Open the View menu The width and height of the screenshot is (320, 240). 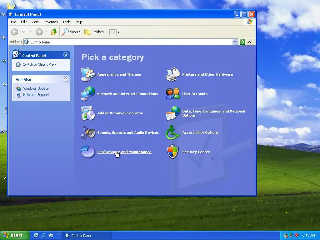click(35, 22)
